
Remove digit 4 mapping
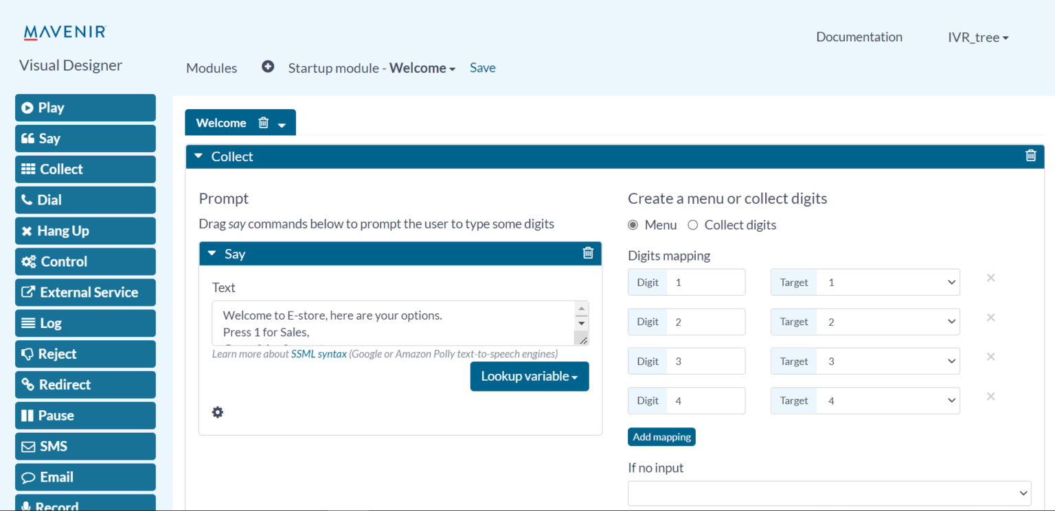tap(990, 396)
